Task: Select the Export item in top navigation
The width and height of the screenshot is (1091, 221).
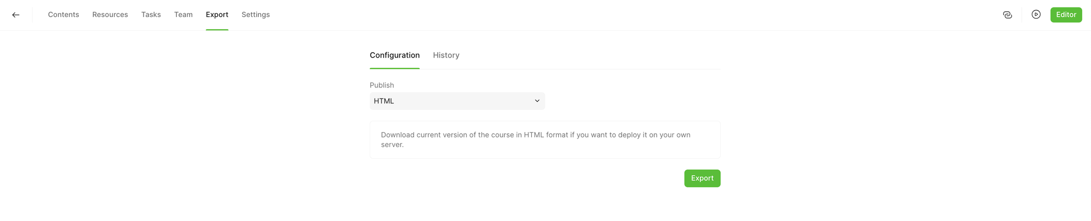Action: coord(217,15)
